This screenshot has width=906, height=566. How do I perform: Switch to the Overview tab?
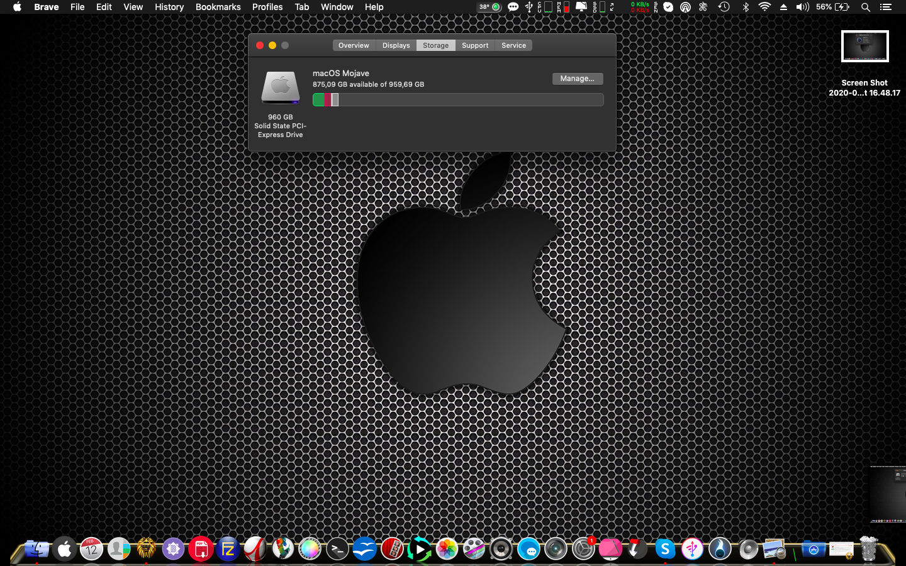pos(354,45)
